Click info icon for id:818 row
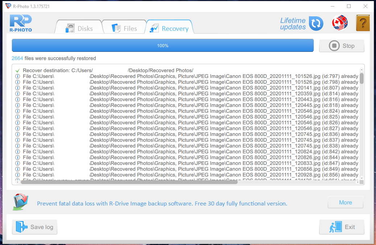This screenshot has width=376, height=245. (x=17, y=105)
